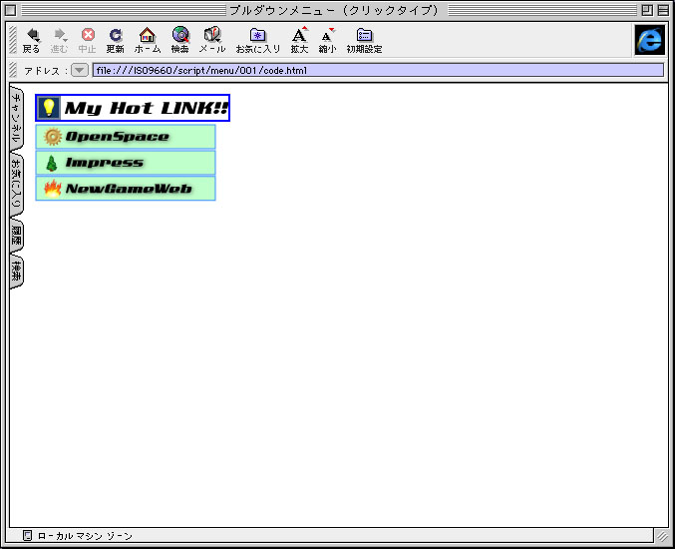
Task: Click the window zoom box in title bar
Action: pos(647,10)
